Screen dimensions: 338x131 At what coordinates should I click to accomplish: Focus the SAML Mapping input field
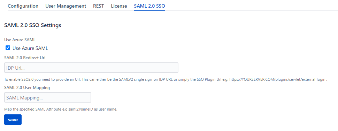click(48, 97)
